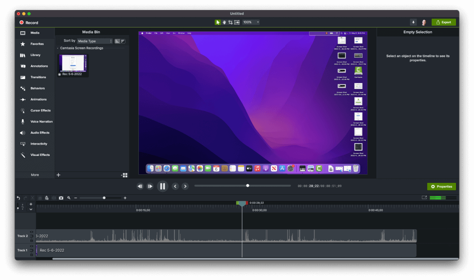Open the Sort by Media Type dropdown

95,41
